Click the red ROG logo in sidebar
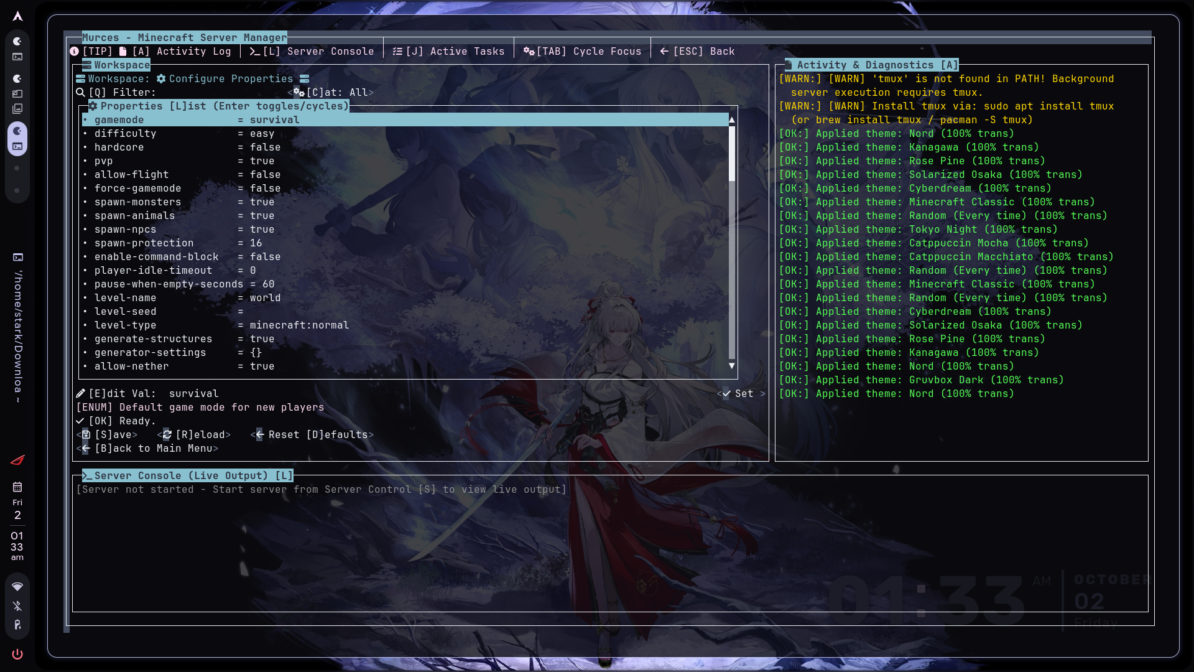This screenshot has width=1194, height=672. (17, 460)
